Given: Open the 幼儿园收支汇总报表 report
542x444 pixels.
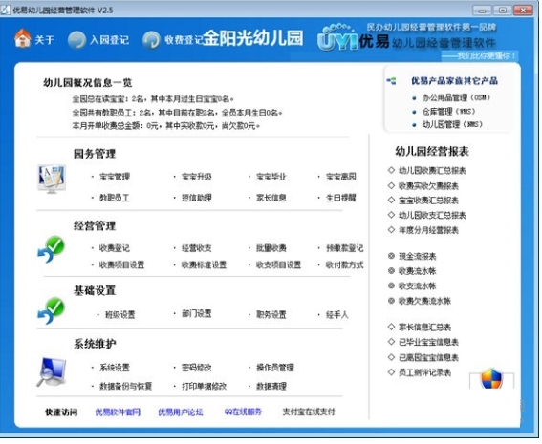Looking at the screenshot, I should (432, 215).
